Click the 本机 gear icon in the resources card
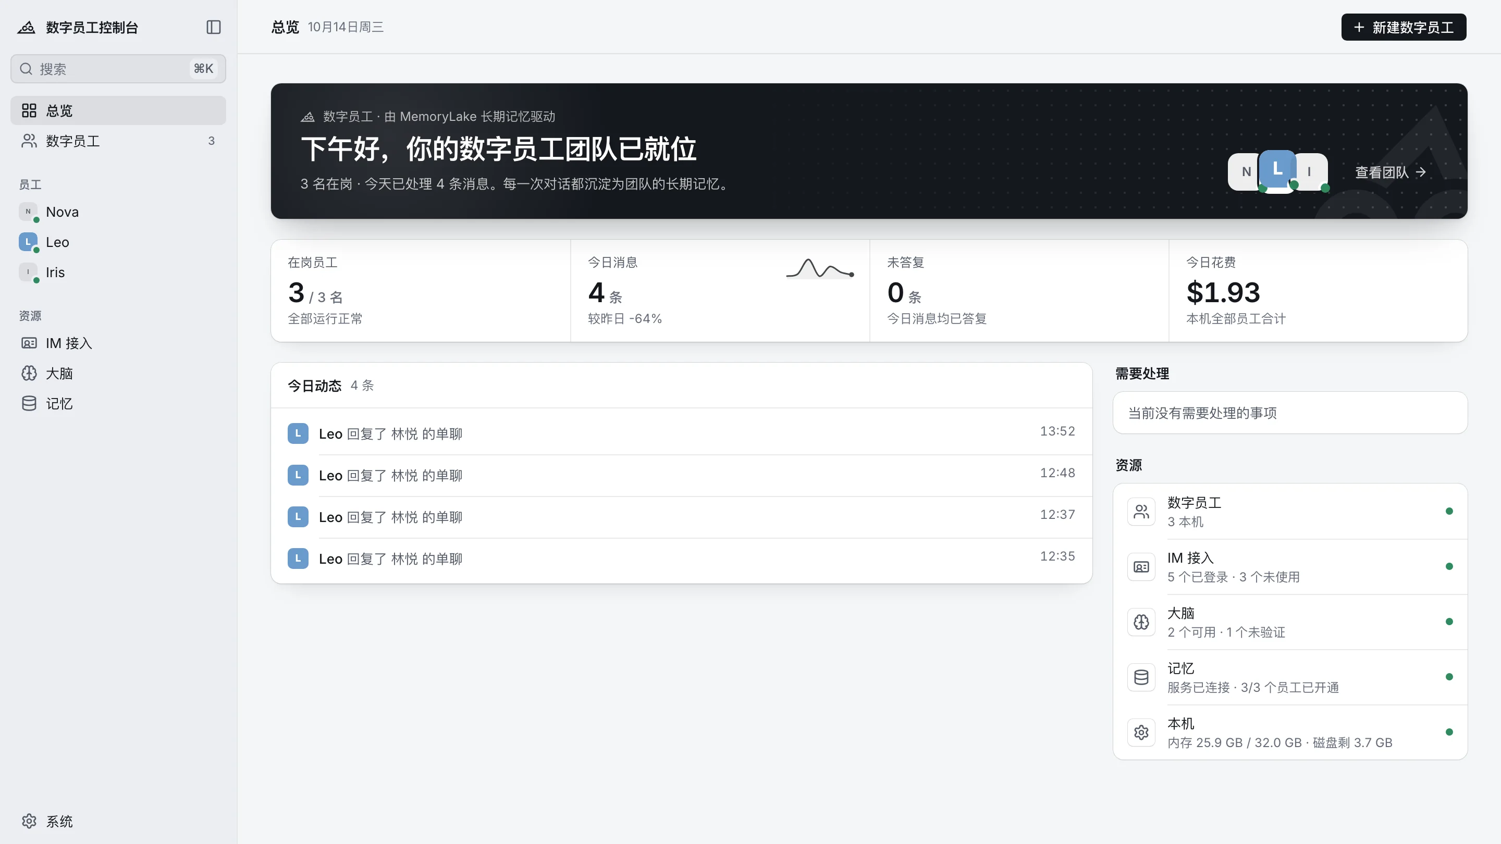This screenshot has height=844, width=1501. pyautogui.click(x=1141, y=732)
